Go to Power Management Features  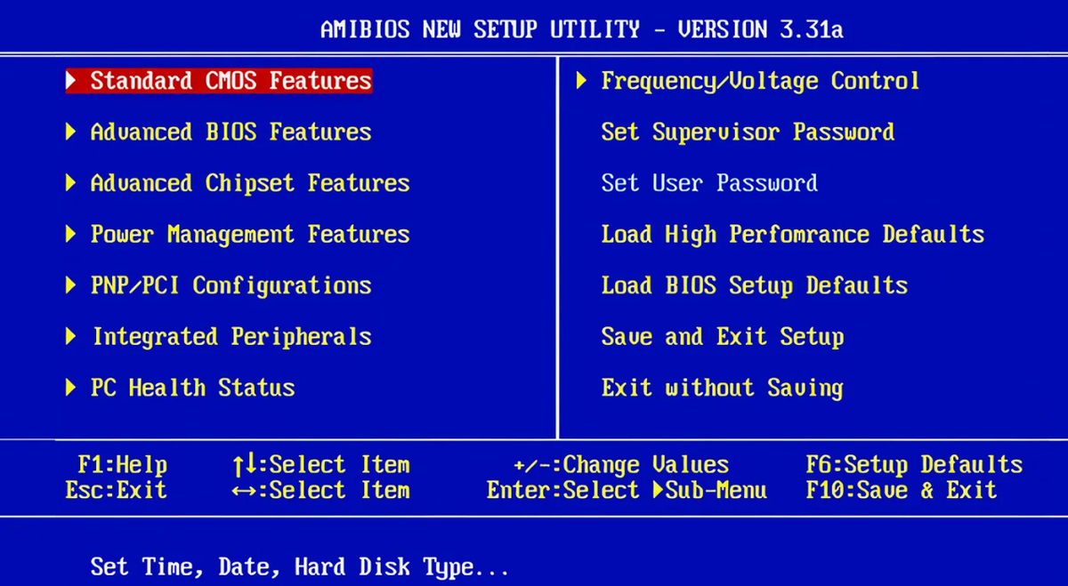(250, 235)
